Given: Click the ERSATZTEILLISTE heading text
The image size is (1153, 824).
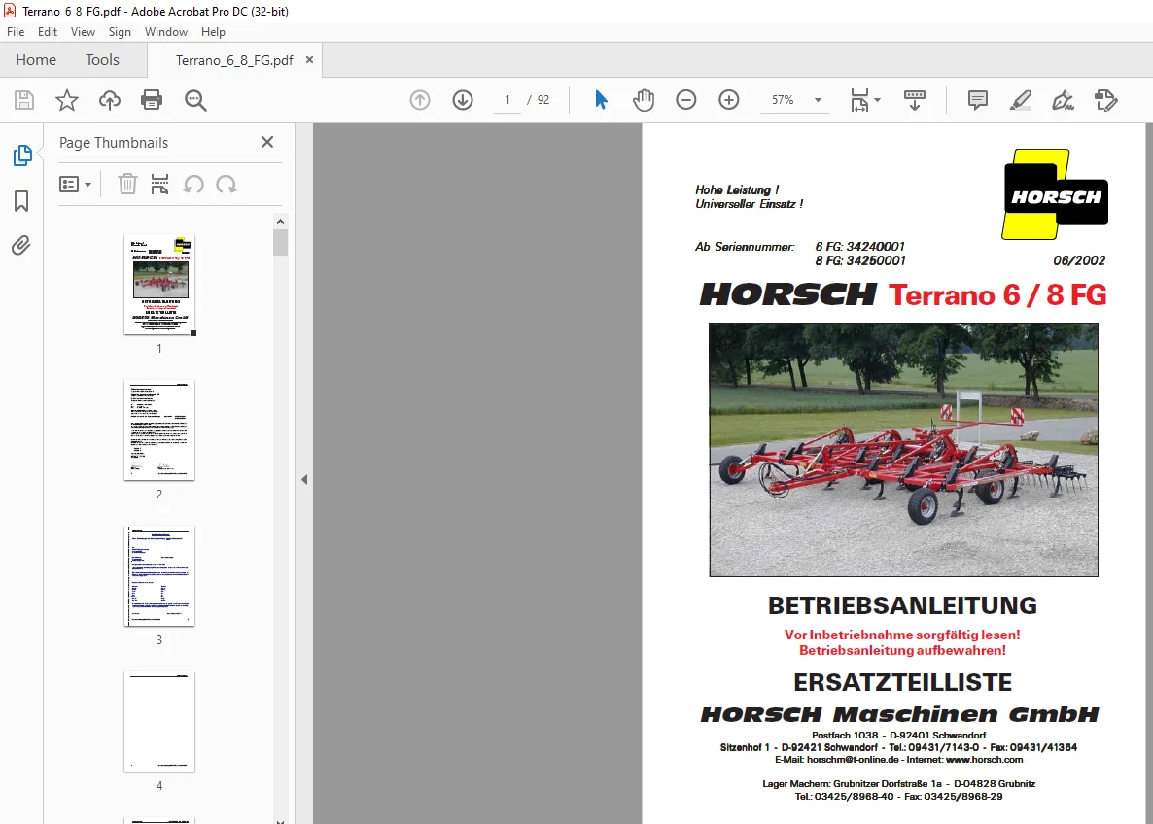Looking at the screenshot, I should tap(902, 682).
